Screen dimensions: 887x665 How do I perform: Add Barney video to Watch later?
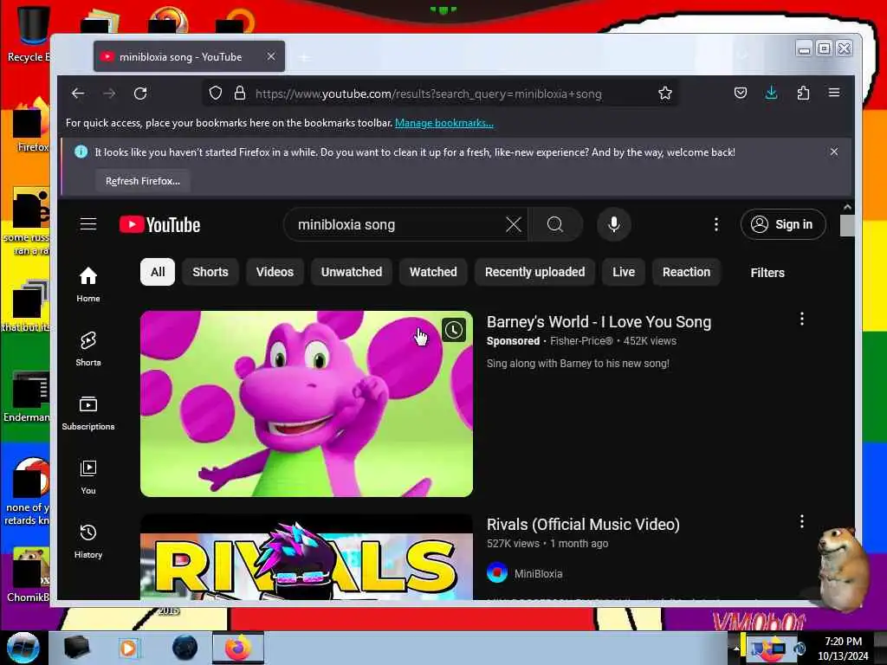(454, 330)
